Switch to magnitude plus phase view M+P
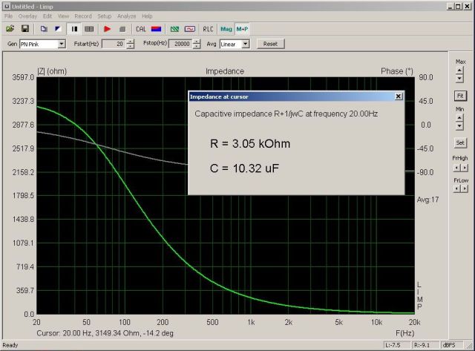The image size is (475, 351). click(242, 29)
